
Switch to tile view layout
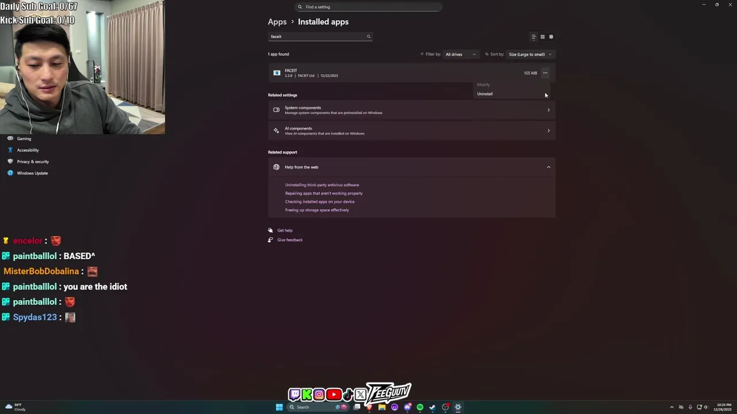(551, 37)
